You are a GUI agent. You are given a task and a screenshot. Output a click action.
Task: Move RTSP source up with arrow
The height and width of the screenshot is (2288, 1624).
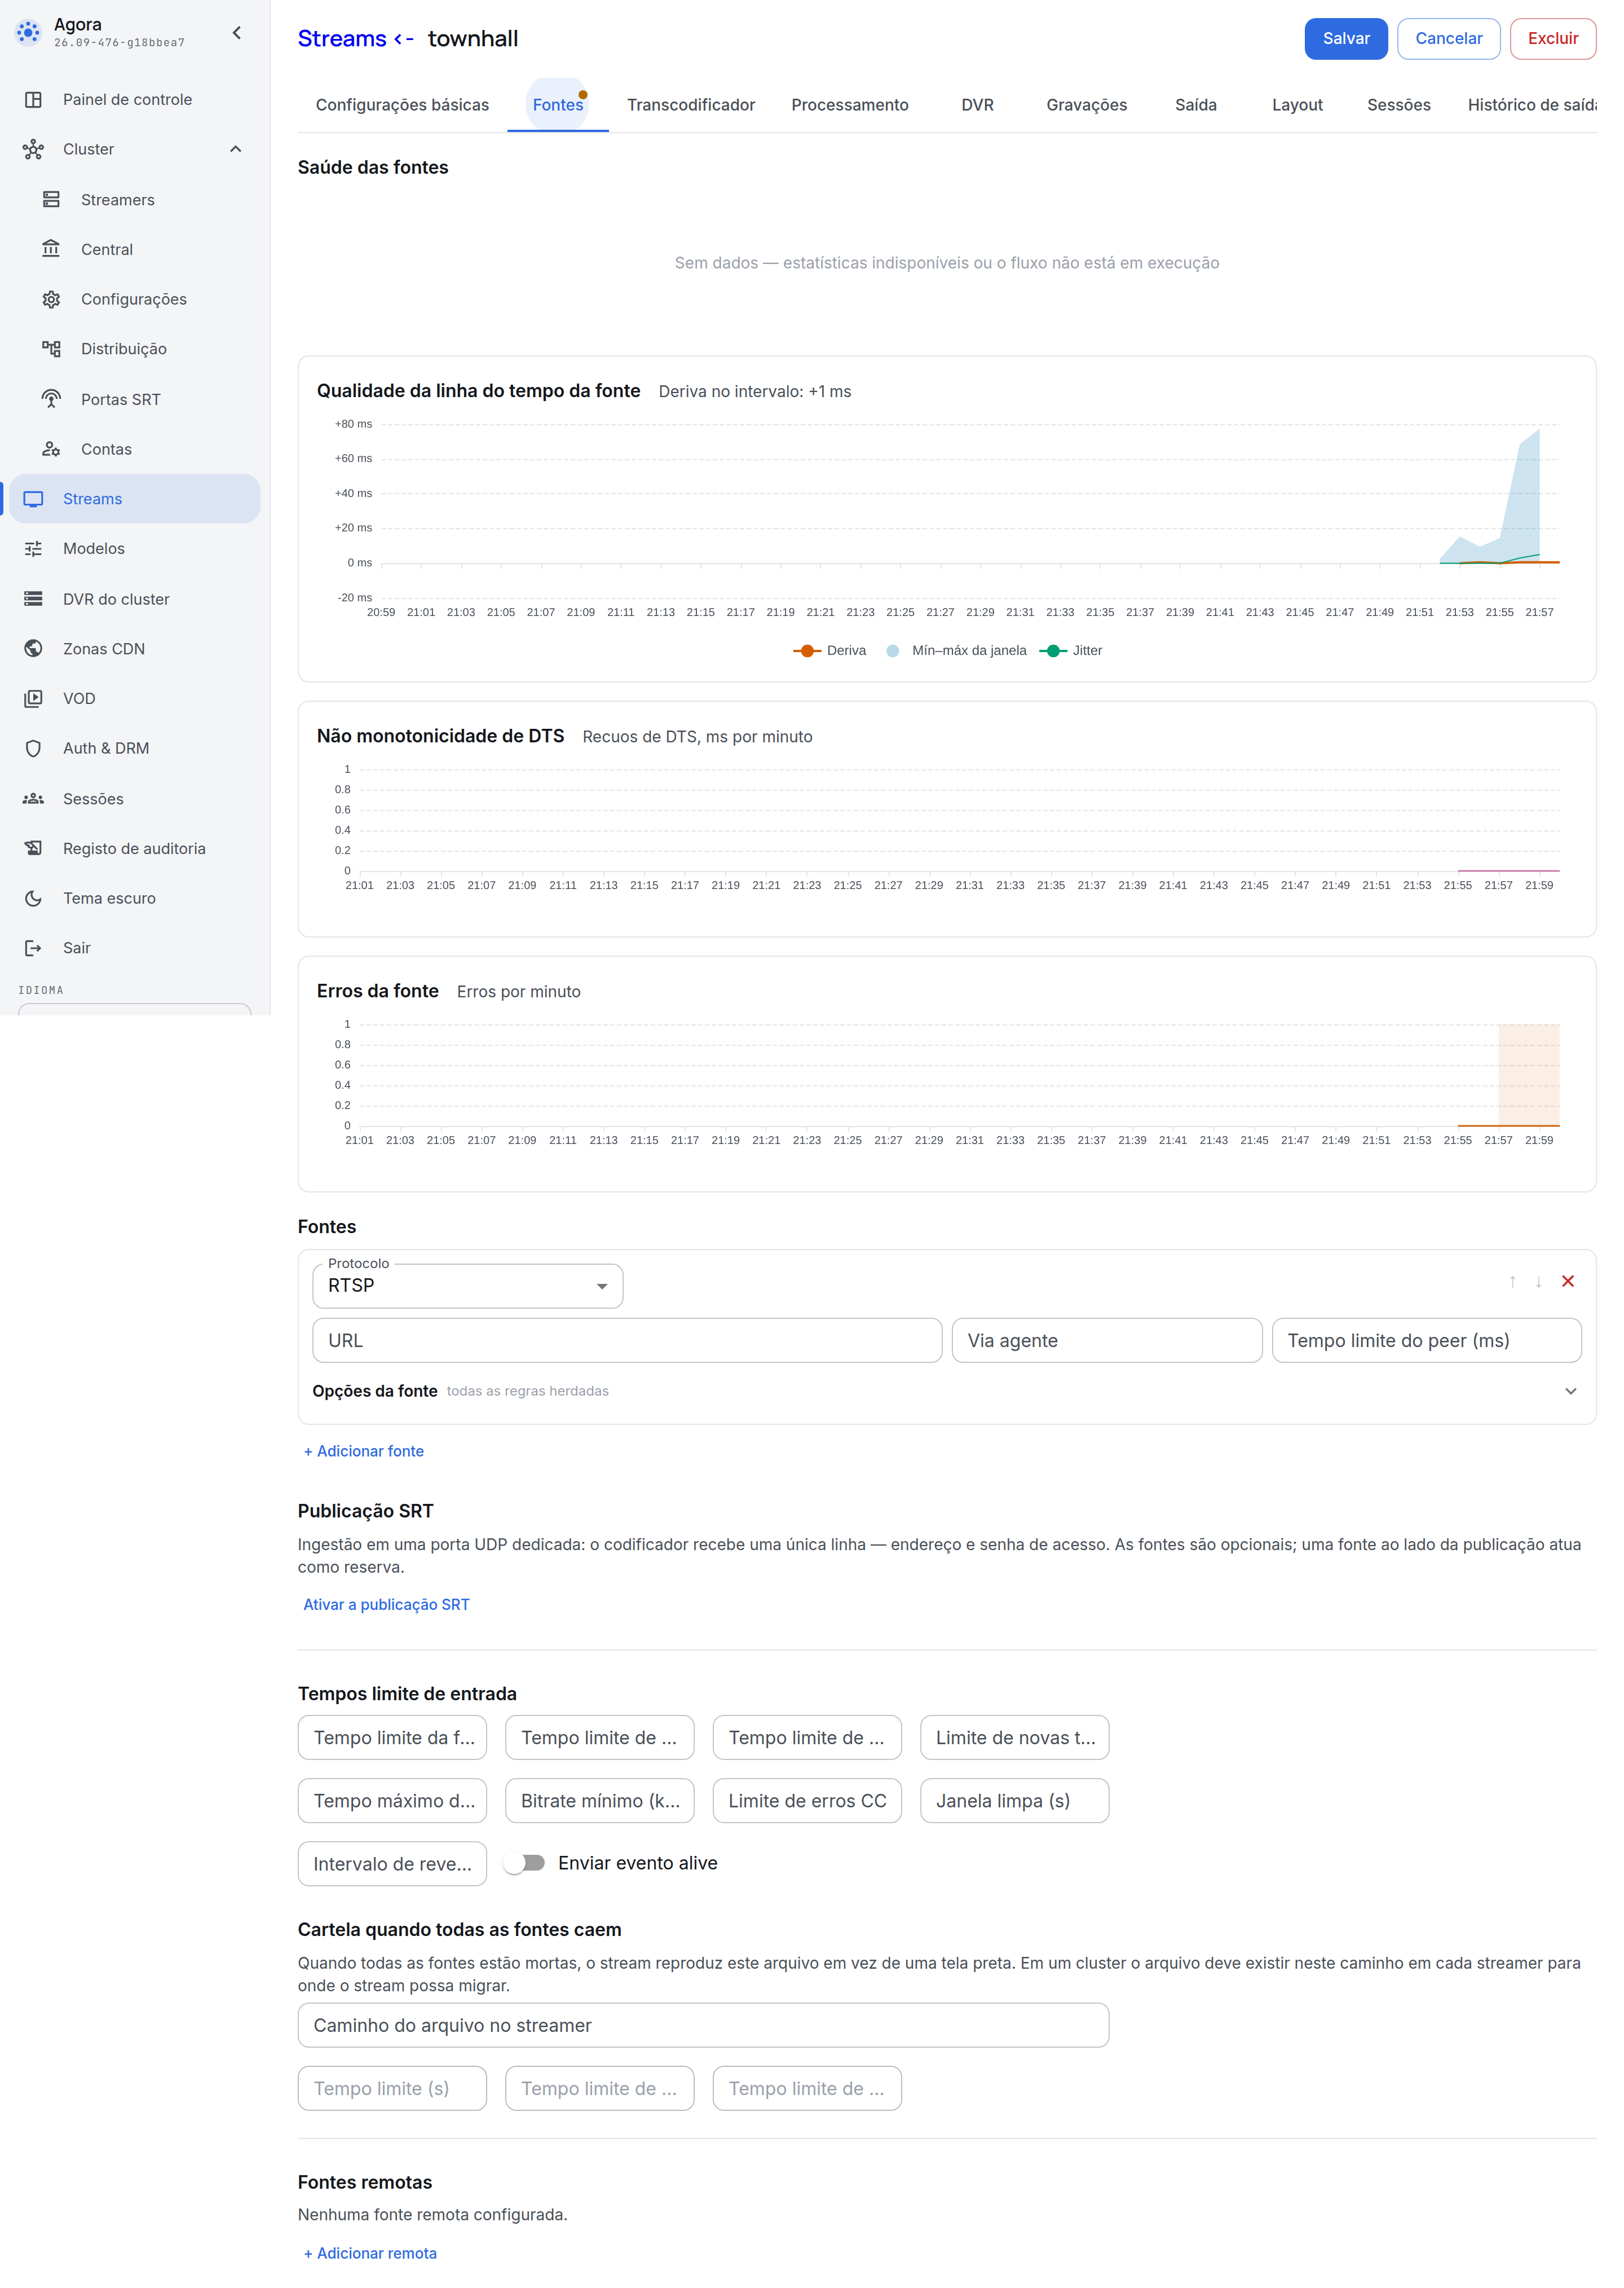tap(1512, 1282)
